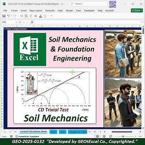The width and height of the screenshot is (145, 145).
Task: Open the Data ribbon tab
Action: (60, 10)
